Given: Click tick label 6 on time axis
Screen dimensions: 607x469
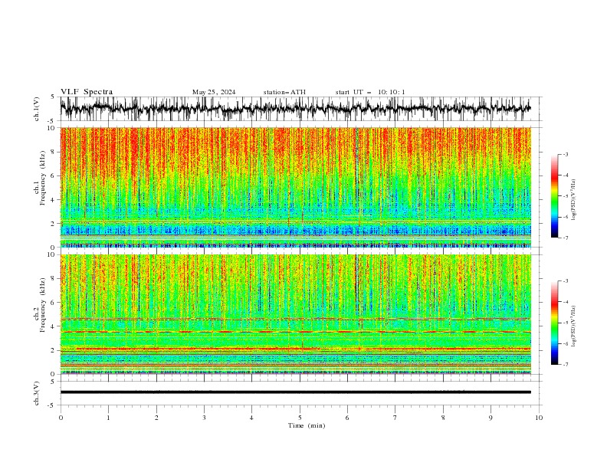Looking at the screenshot, I should pos(347,418).
